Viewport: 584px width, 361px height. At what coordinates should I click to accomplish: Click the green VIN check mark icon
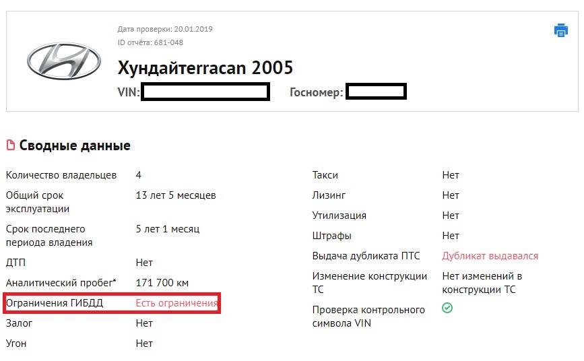coord(447,308)
